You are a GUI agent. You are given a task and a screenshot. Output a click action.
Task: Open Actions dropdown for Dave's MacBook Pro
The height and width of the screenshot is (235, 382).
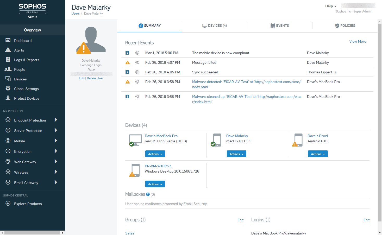[155, 154]
